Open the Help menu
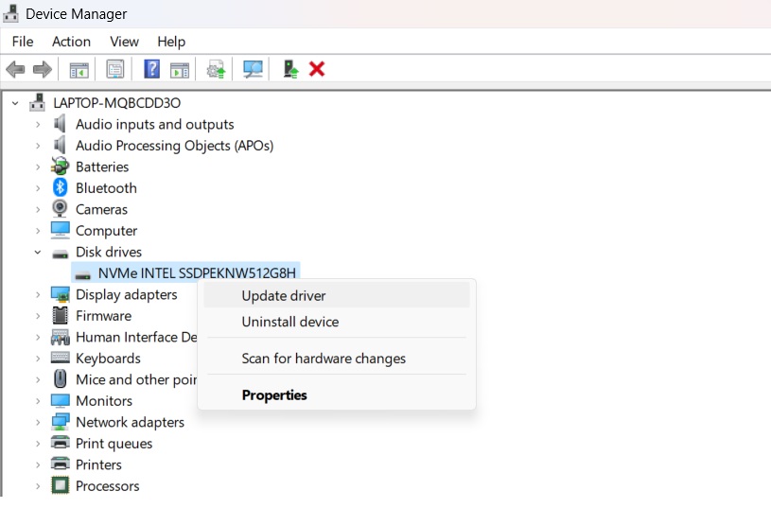This screenshot has width=771, height=508. tap(171, 42)
